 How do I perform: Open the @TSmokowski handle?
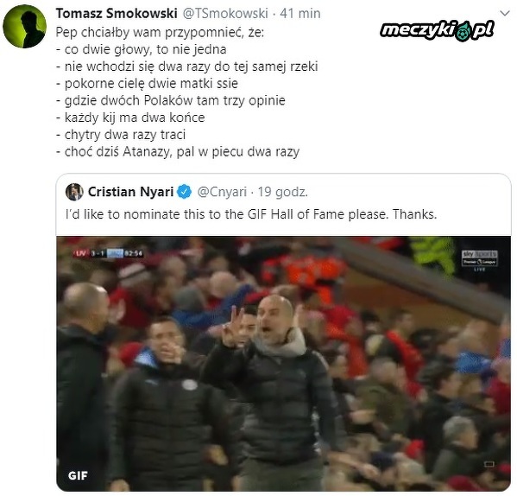[225, 14]
